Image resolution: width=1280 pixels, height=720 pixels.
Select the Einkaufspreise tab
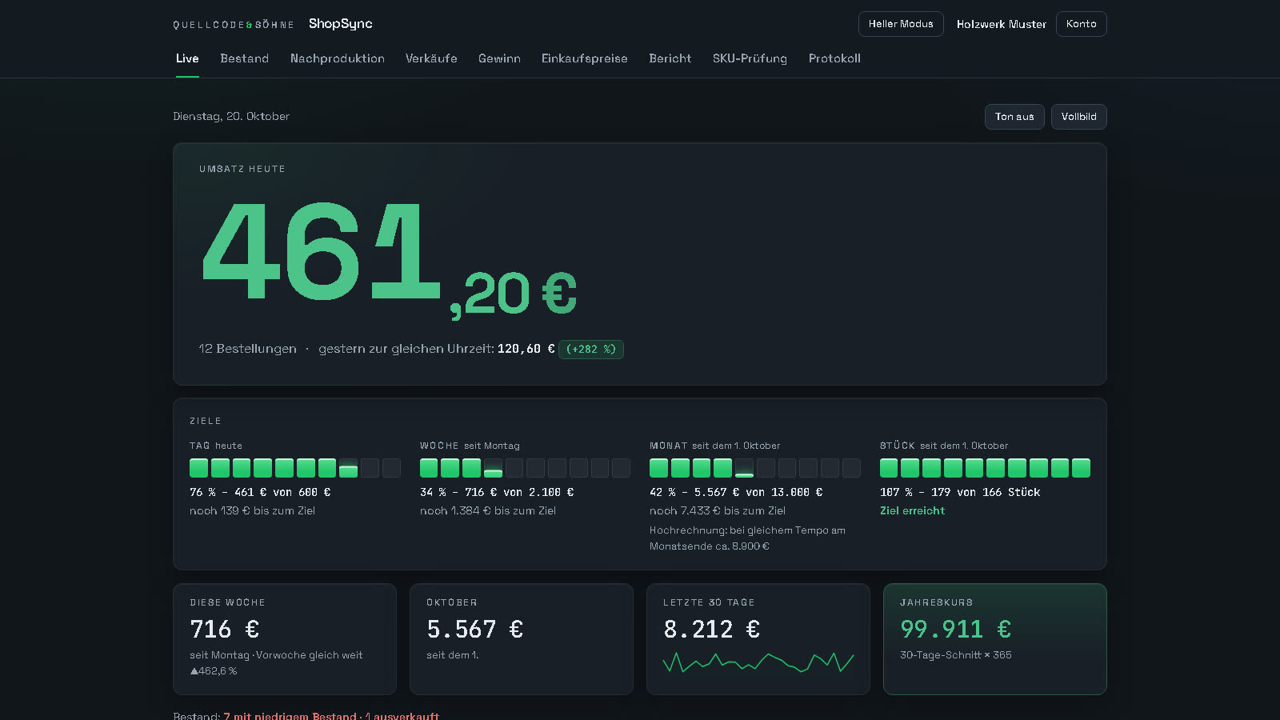585,58
